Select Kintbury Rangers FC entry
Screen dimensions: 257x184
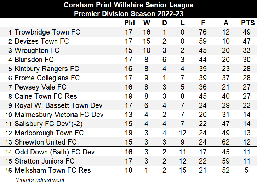pyautogui.click(x=47, y=69)
